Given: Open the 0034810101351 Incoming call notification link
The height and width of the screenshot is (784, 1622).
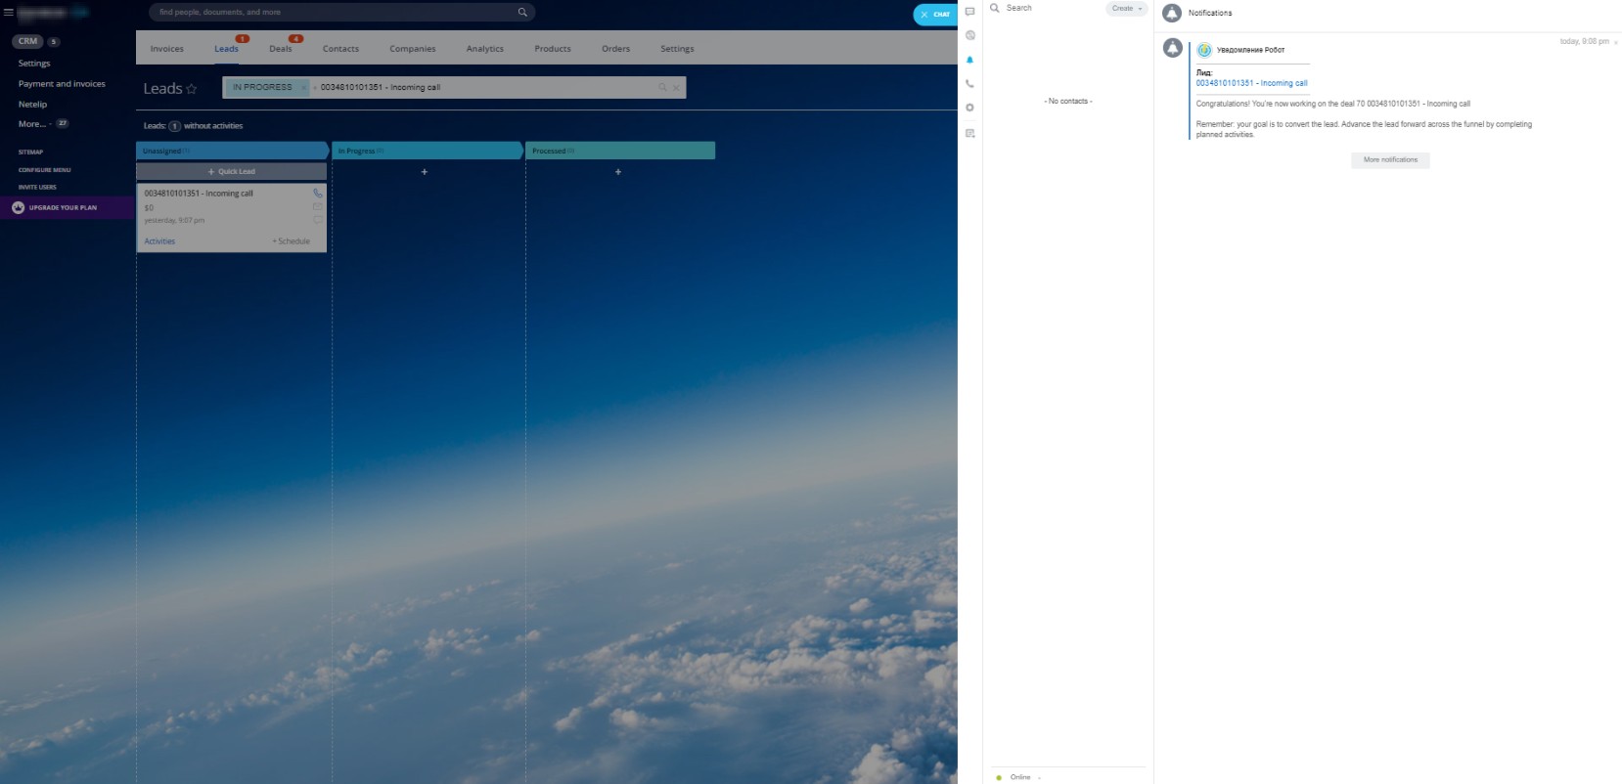Looking at the screenshot, I should 1251,83.
